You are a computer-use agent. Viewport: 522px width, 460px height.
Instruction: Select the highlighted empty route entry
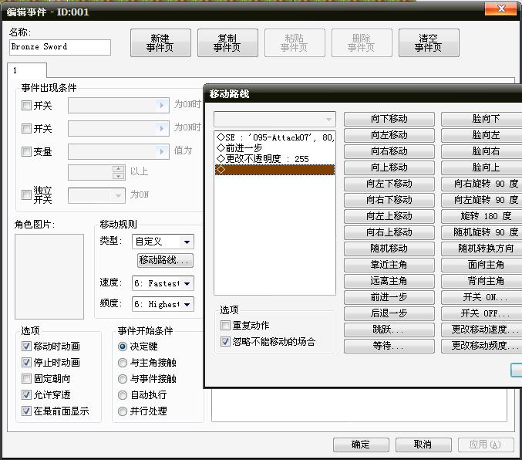pyautogui.click(x=275, y=170)
